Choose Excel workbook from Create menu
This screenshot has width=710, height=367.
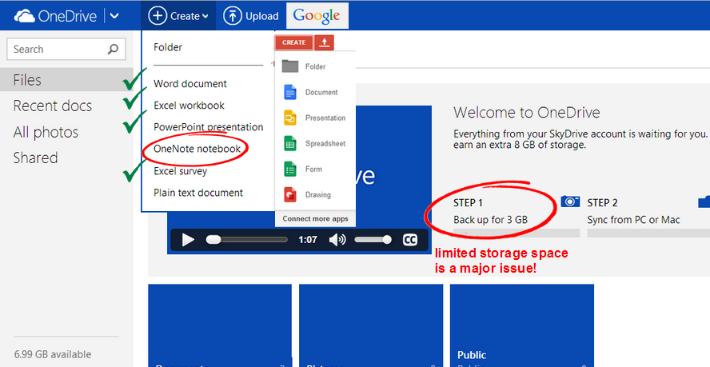click(189, 106)
